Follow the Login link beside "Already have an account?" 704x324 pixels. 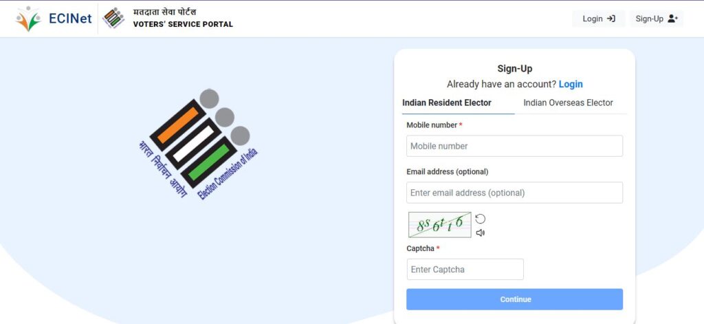coord(571,84)
